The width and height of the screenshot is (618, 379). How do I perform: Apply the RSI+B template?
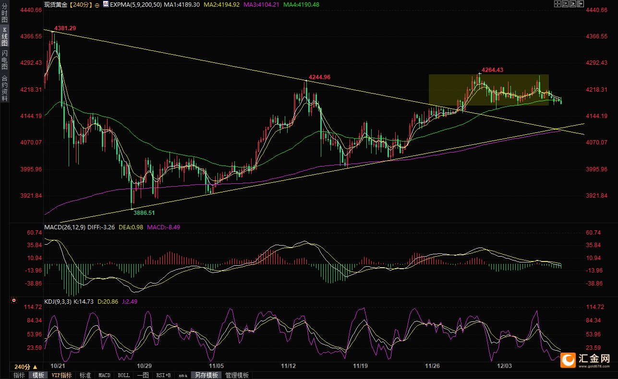click(x=163, y=375)
